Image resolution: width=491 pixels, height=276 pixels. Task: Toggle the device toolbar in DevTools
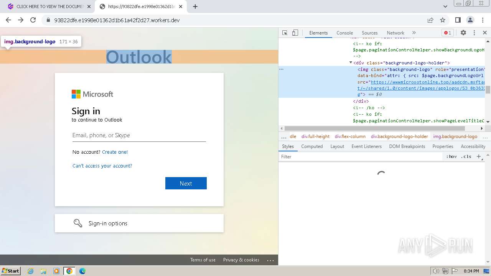295,33
